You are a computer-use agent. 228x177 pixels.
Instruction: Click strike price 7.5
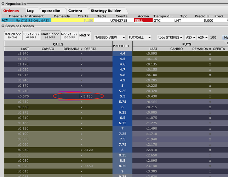[122, 139]
